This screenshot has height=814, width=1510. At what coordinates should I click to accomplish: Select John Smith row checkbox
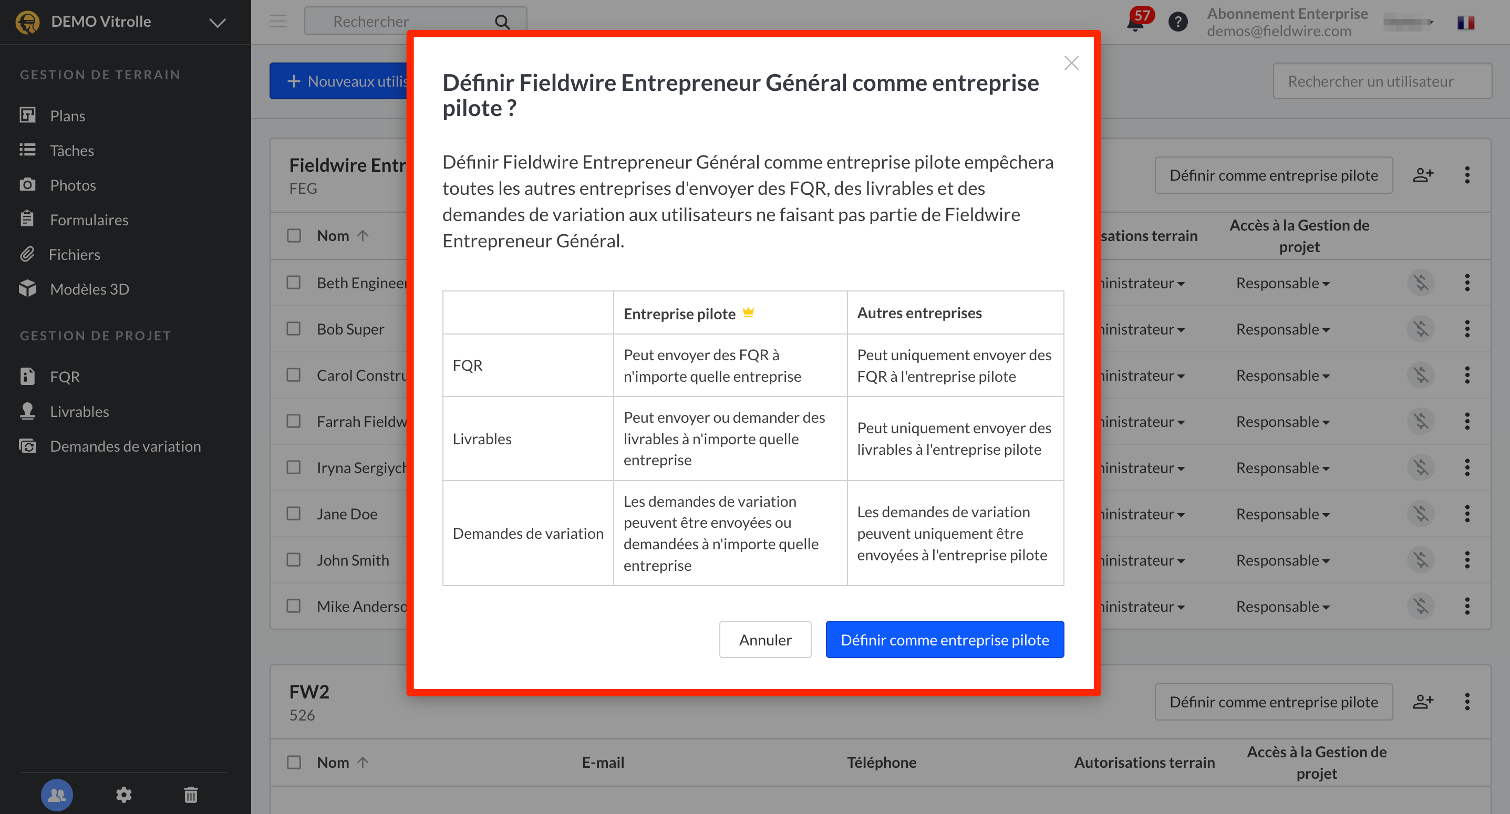pyautogui.click(x=294, y=560)
